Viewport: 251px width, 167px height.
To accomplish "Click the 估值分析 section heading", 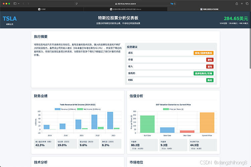I will [x=137, y=96].
